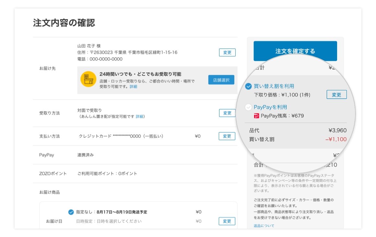376x237 pixels.
Task: Click the yellow store locker pickup icon
Action: tap(88, 79)
